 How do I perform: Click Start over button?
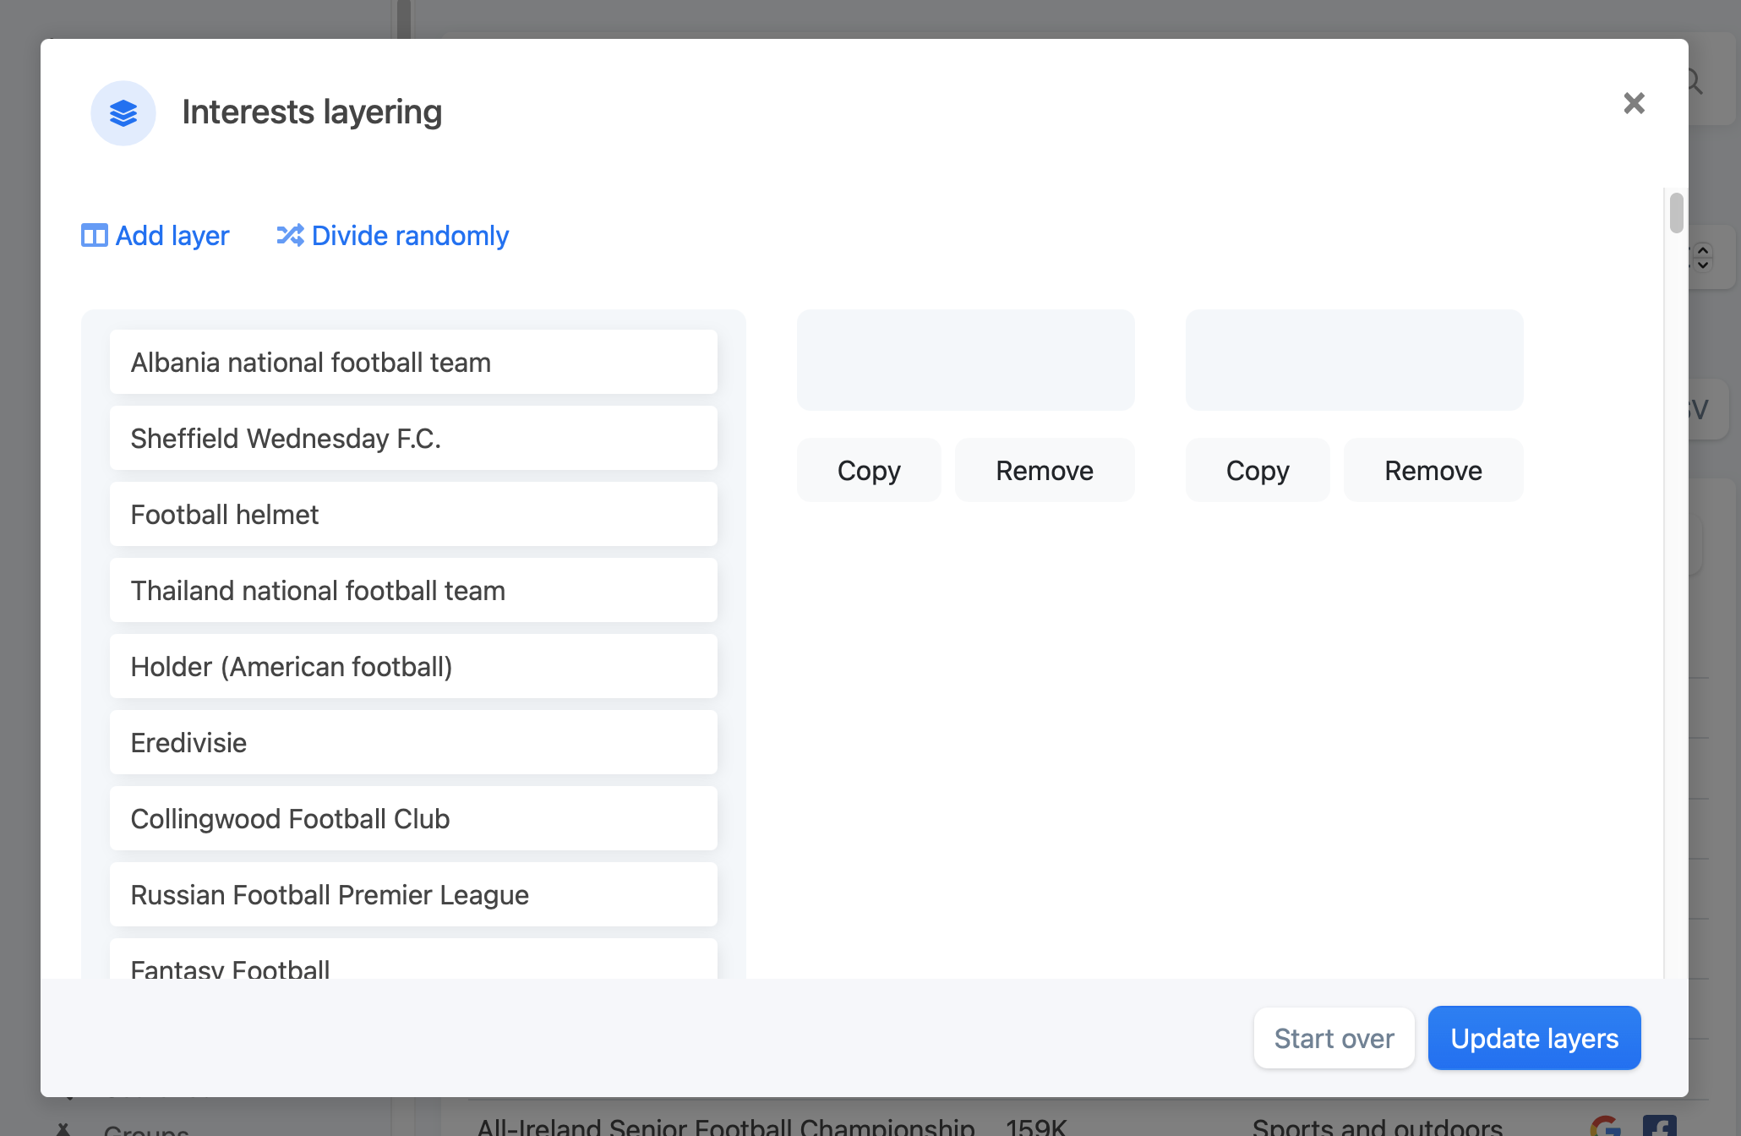coord(1334,1037)
